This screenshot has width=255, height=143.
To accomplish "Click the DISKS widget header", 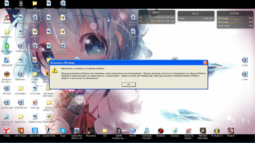I will 156,13.
